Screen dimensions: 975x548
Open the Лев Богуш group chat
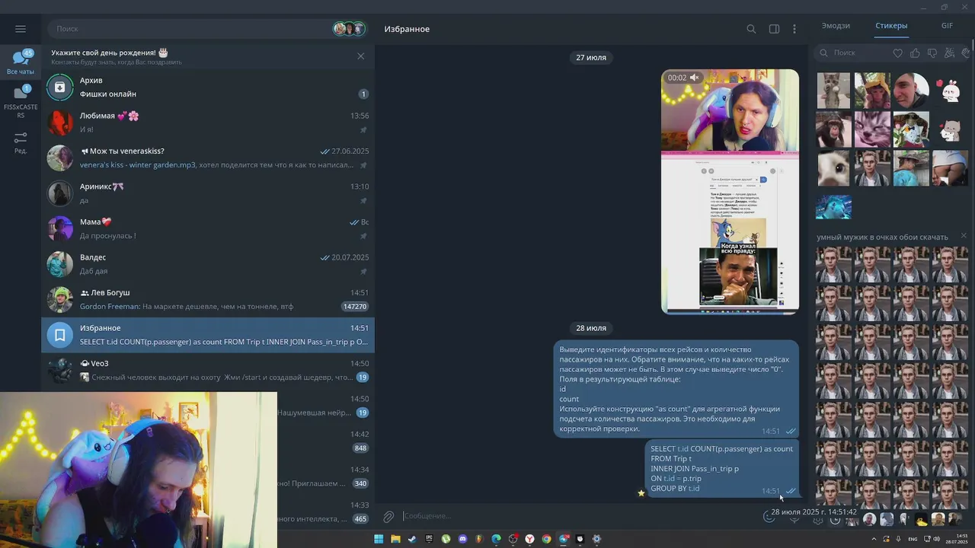pos(208,299)
